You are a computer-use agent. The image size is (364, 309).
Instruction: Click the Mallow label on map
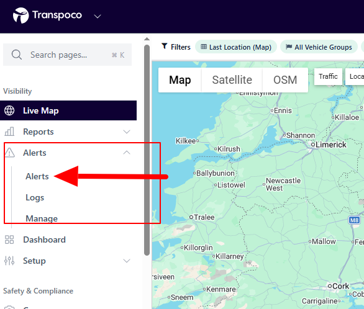[324, 241]
